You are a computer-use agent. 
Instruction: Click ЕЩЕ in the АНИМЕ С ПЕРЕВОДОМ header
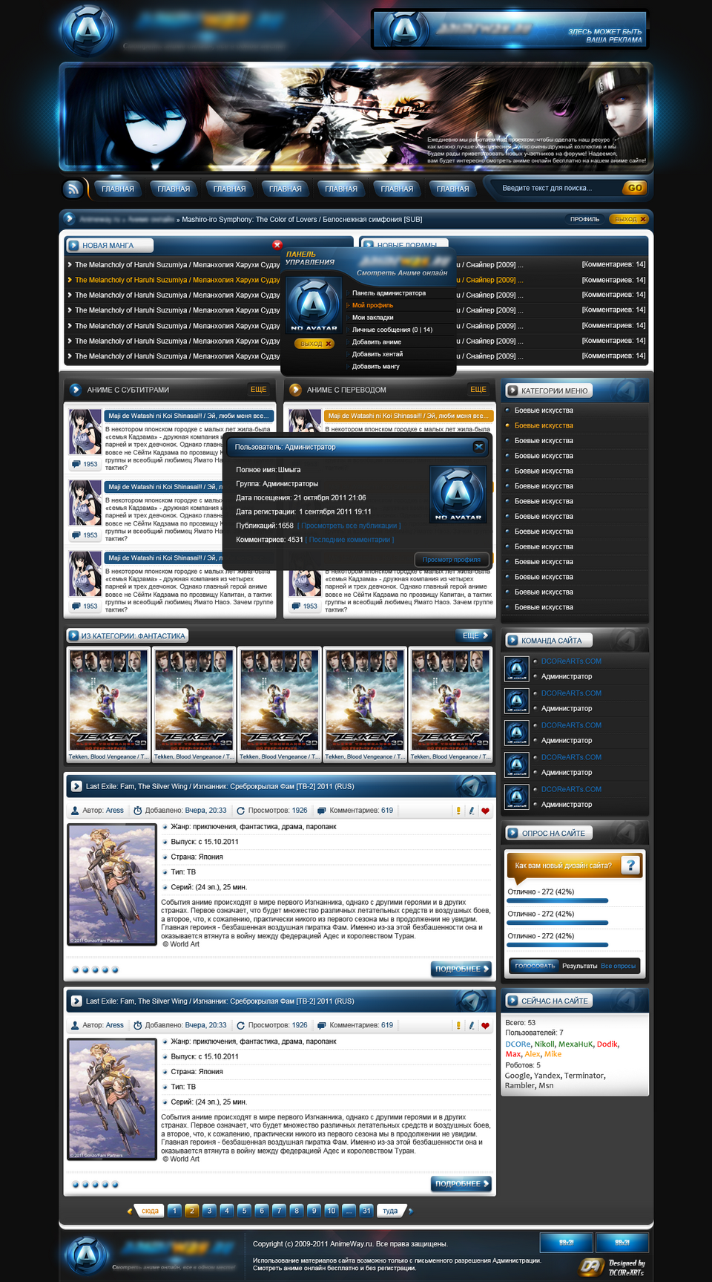(x=478, y=389)
